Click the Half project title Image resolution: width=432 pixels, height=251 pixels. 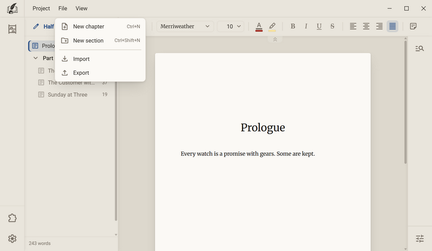pos(49,27)
